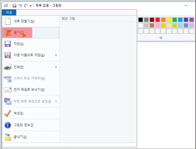Pick the blue-gray color swatch

pyautogui.click(x=186, y=26)
